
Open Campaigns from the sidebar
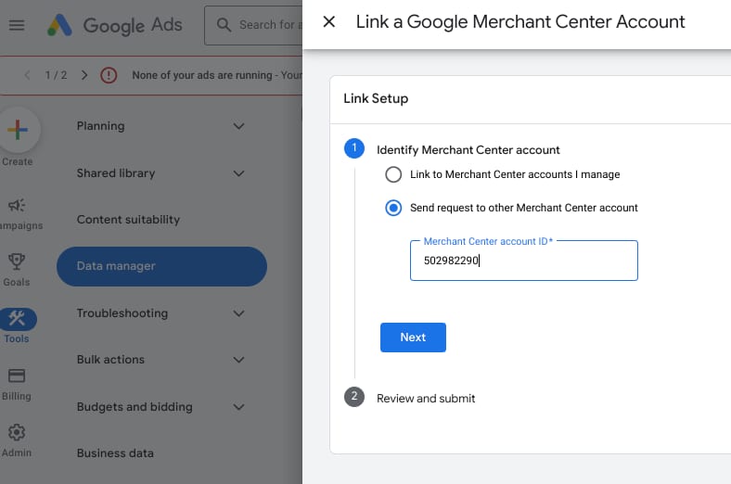click(17, 206)
